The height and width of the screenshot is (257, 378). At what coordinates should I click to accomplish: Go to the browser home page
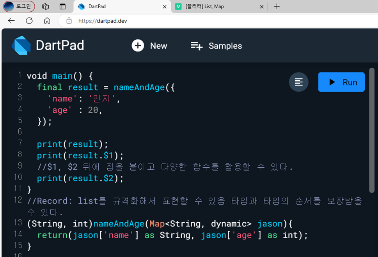tap(47, 21)
